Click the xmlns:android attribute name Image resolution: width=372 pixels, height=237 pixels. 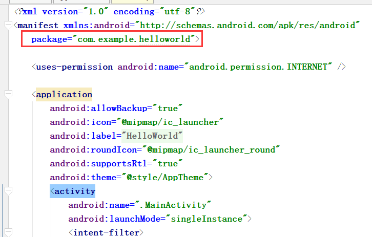click(96, 26)
